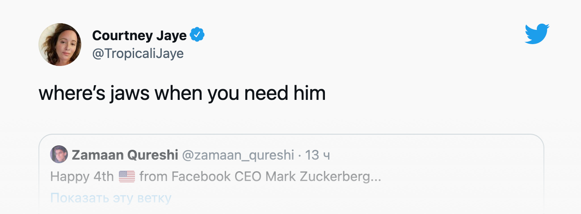This screenshot has width=581, height=214.
Task: Open Zamaan Qureshi's name in quoted tweet
Action: point(124,155)
